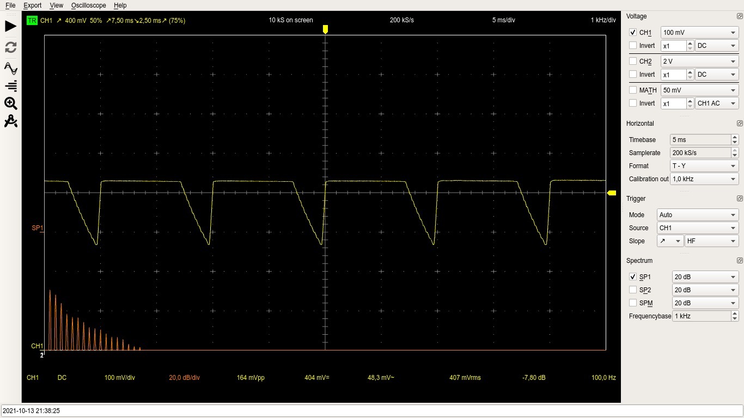Open the CH1 DC coupling dropdown
The height and width of the screenshot is (418, 744).
coord(717,46)
